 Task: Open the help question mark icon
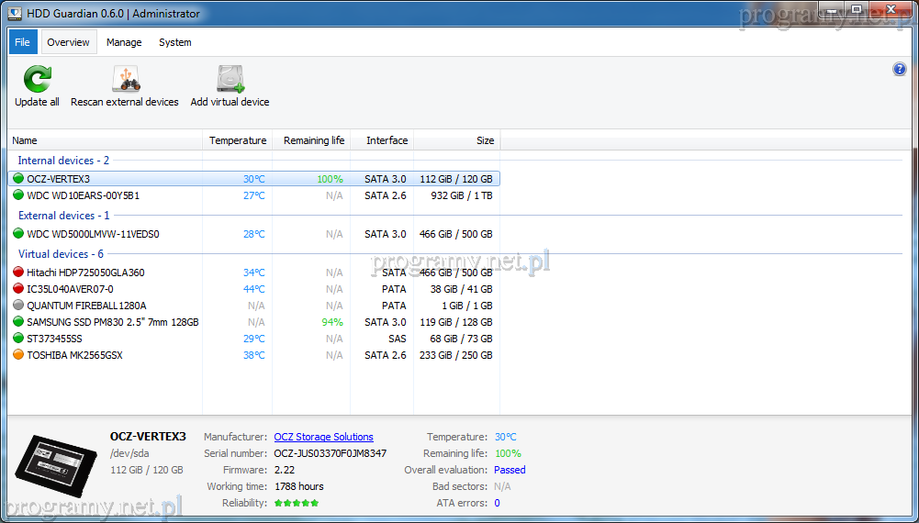point(899,70)
